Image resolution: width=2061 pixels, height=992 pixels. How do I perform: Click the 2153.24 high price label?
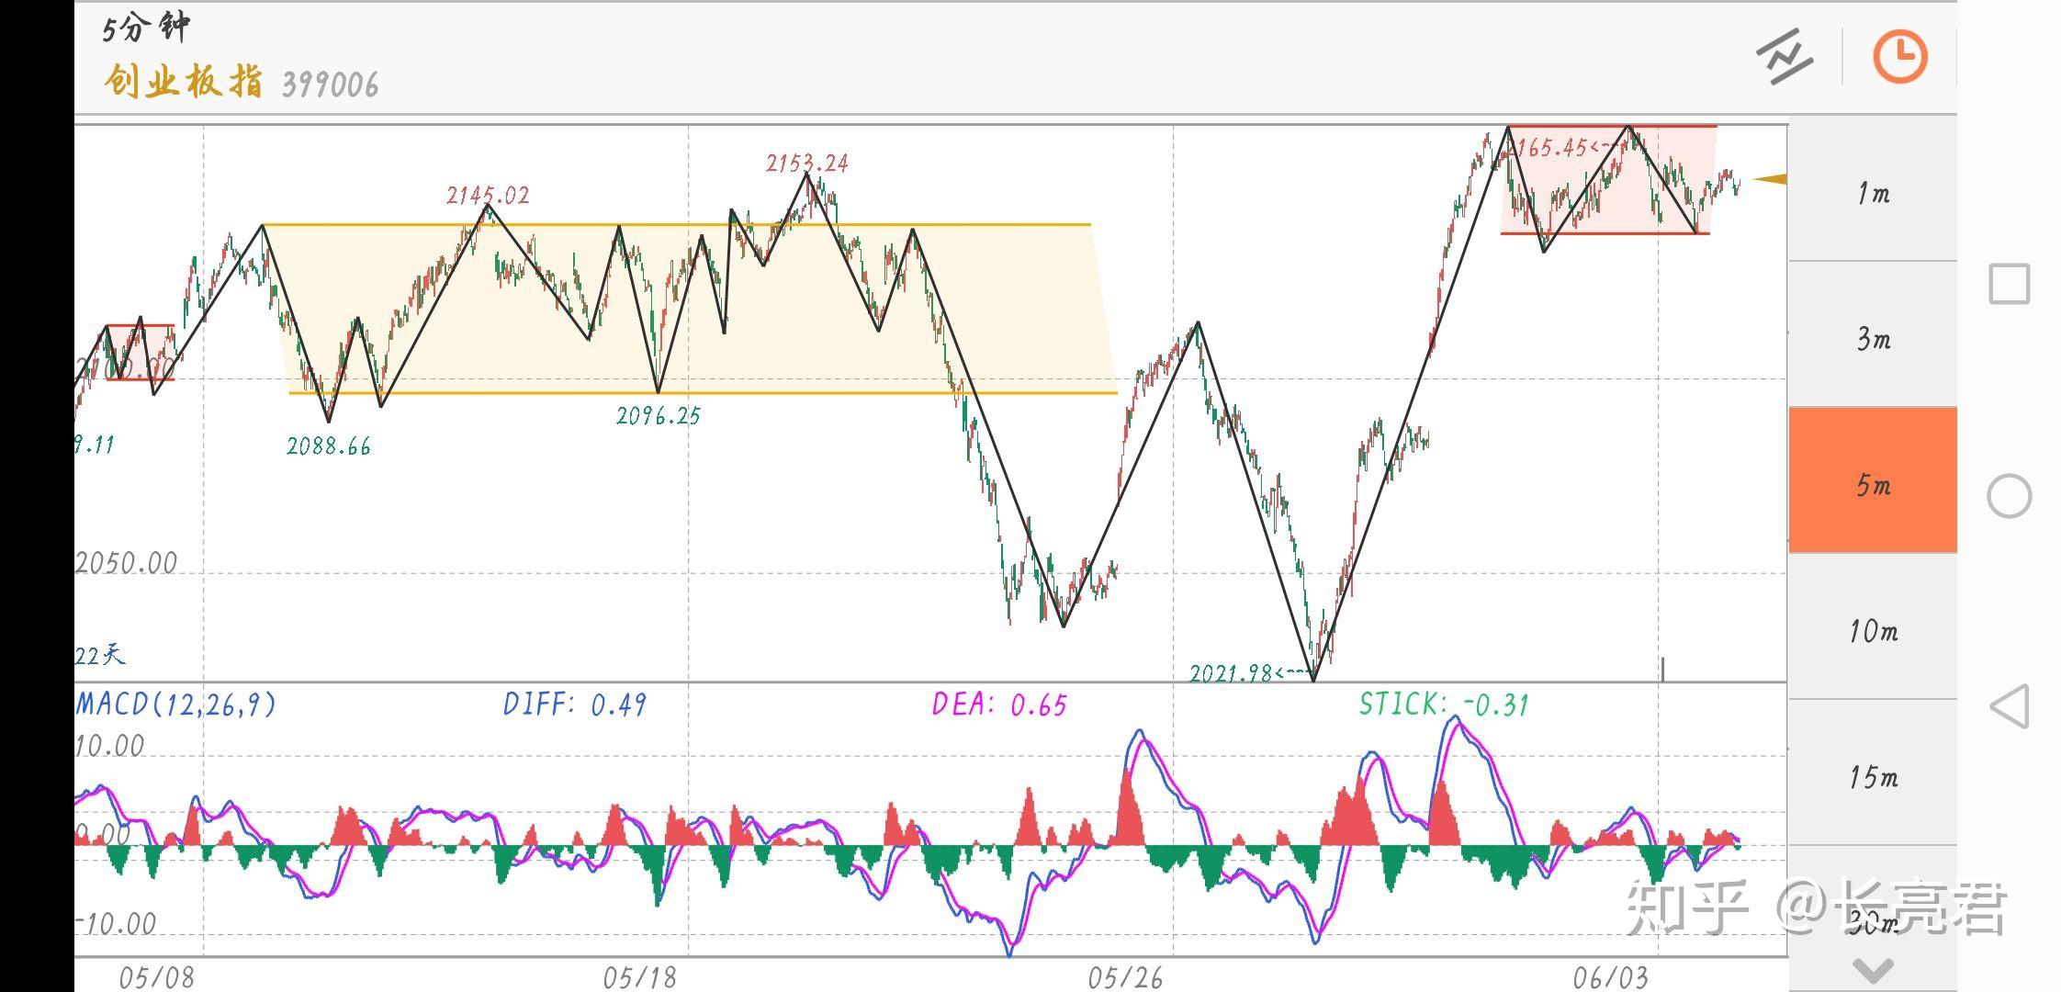[807, 163]
